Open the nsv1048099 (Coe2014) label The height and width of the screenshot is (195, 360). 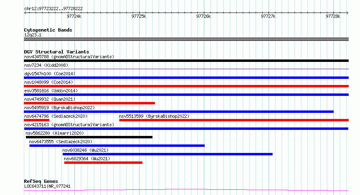(49, 82)
